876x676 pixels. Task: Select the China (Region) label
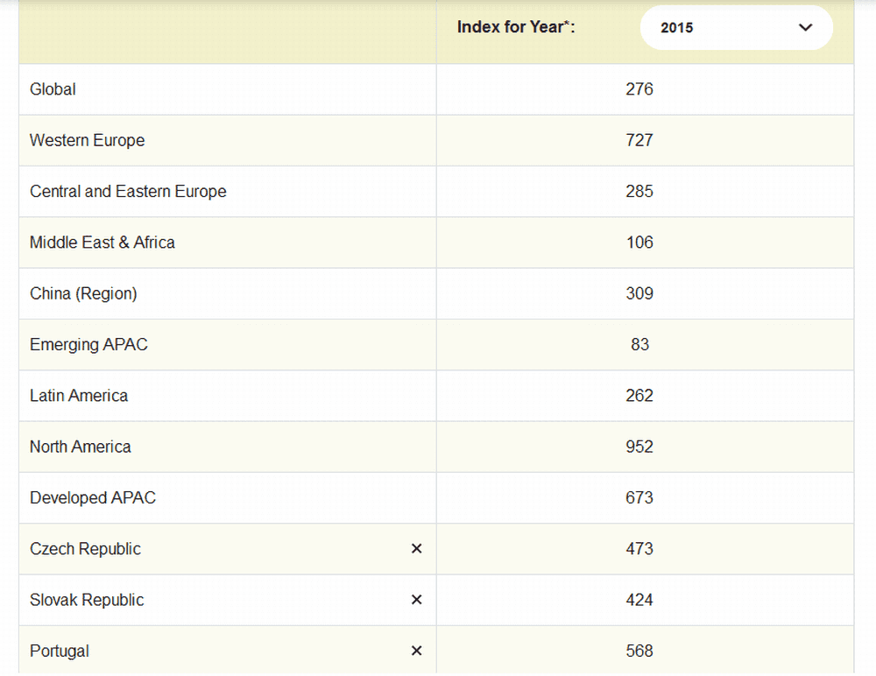click(83, 293)
